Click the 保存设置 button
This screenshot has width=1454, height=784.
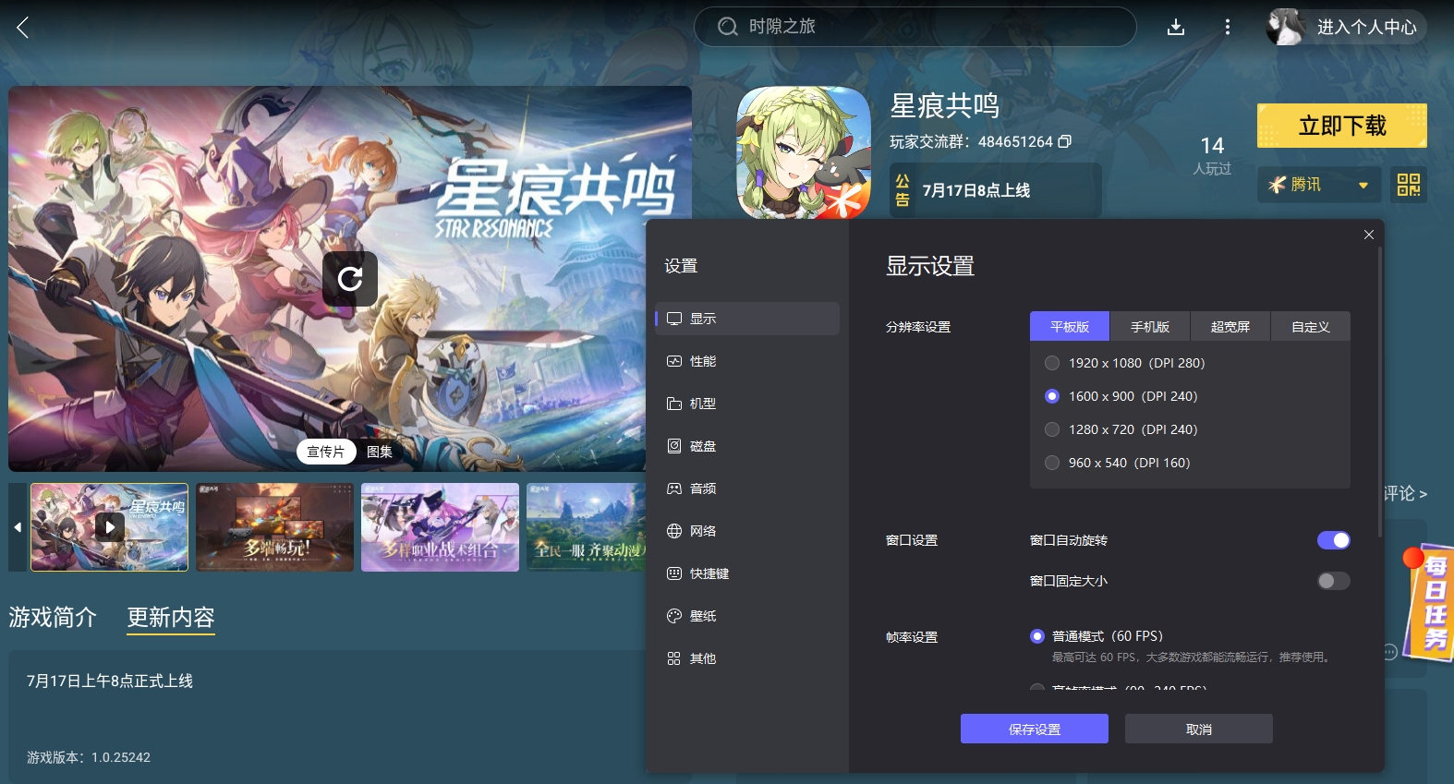[x=1035, y=729]
